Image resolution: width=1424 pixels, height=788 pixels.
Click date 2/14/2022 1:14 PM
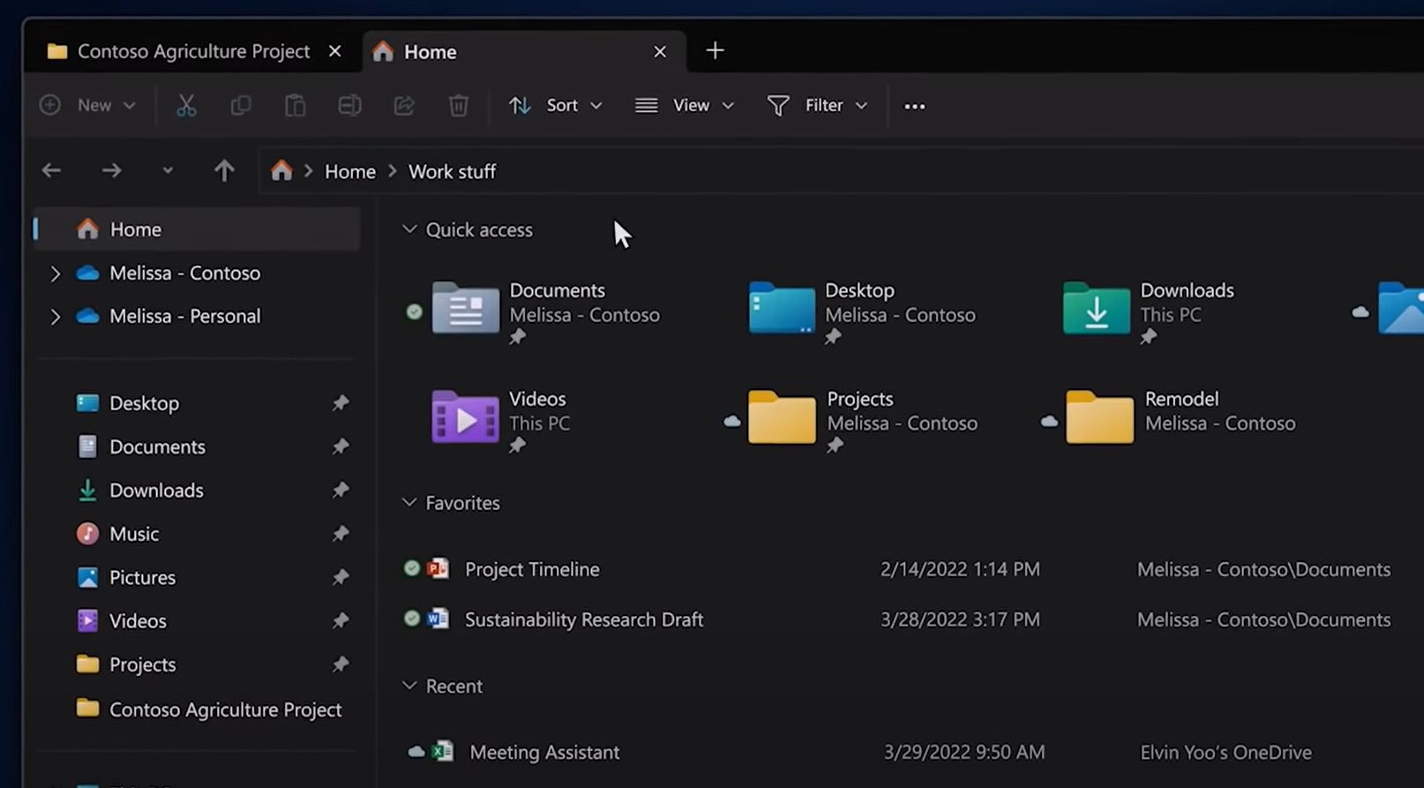[960, 569]
